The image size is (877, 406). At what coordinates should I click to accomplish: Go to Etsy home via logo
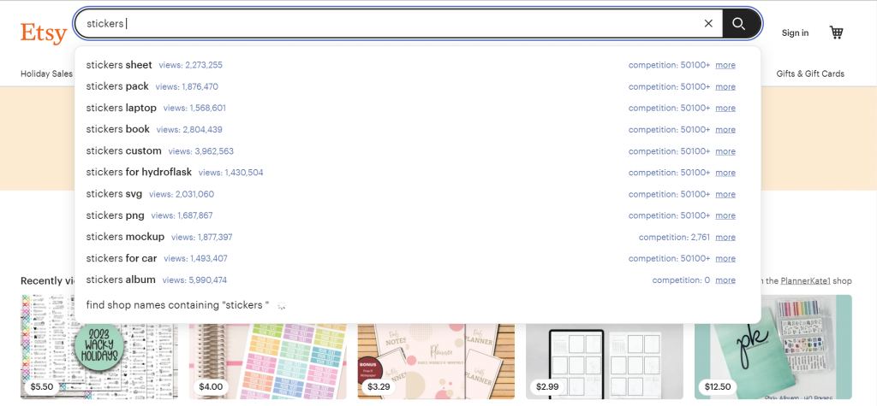coord(44,32)
